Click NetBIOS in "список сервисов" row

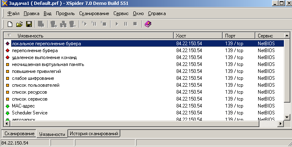[266, 99]
